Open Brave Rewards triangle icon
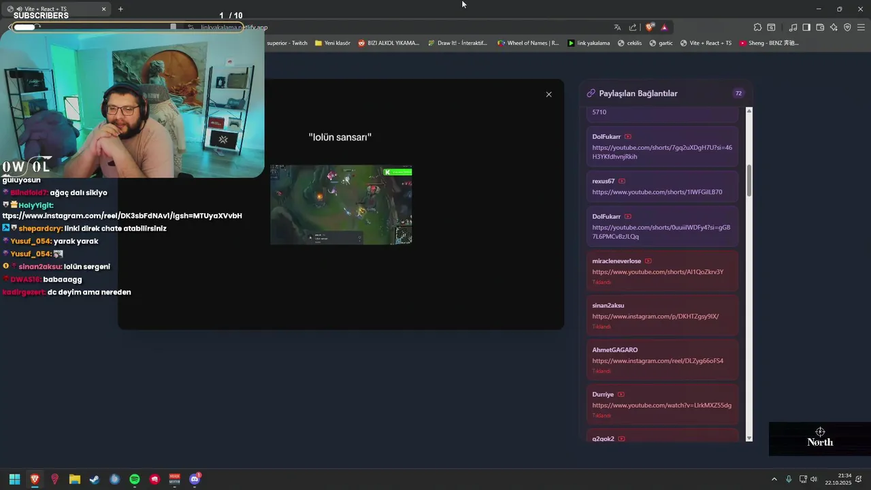The image size is (871, 490). pyautogui.click(x=664, y=27)
